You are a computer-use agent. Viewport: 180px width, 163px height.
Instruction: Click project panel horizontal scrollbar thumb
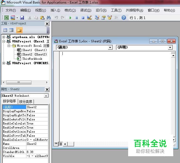[x=19, y=82]
